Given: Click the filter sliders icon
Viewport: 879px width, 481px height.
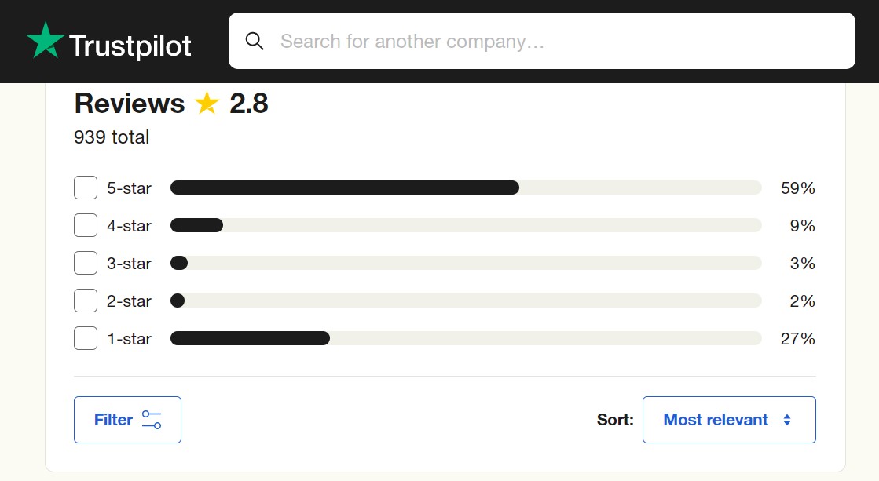Looking at the screenshot, I should 152,420.
